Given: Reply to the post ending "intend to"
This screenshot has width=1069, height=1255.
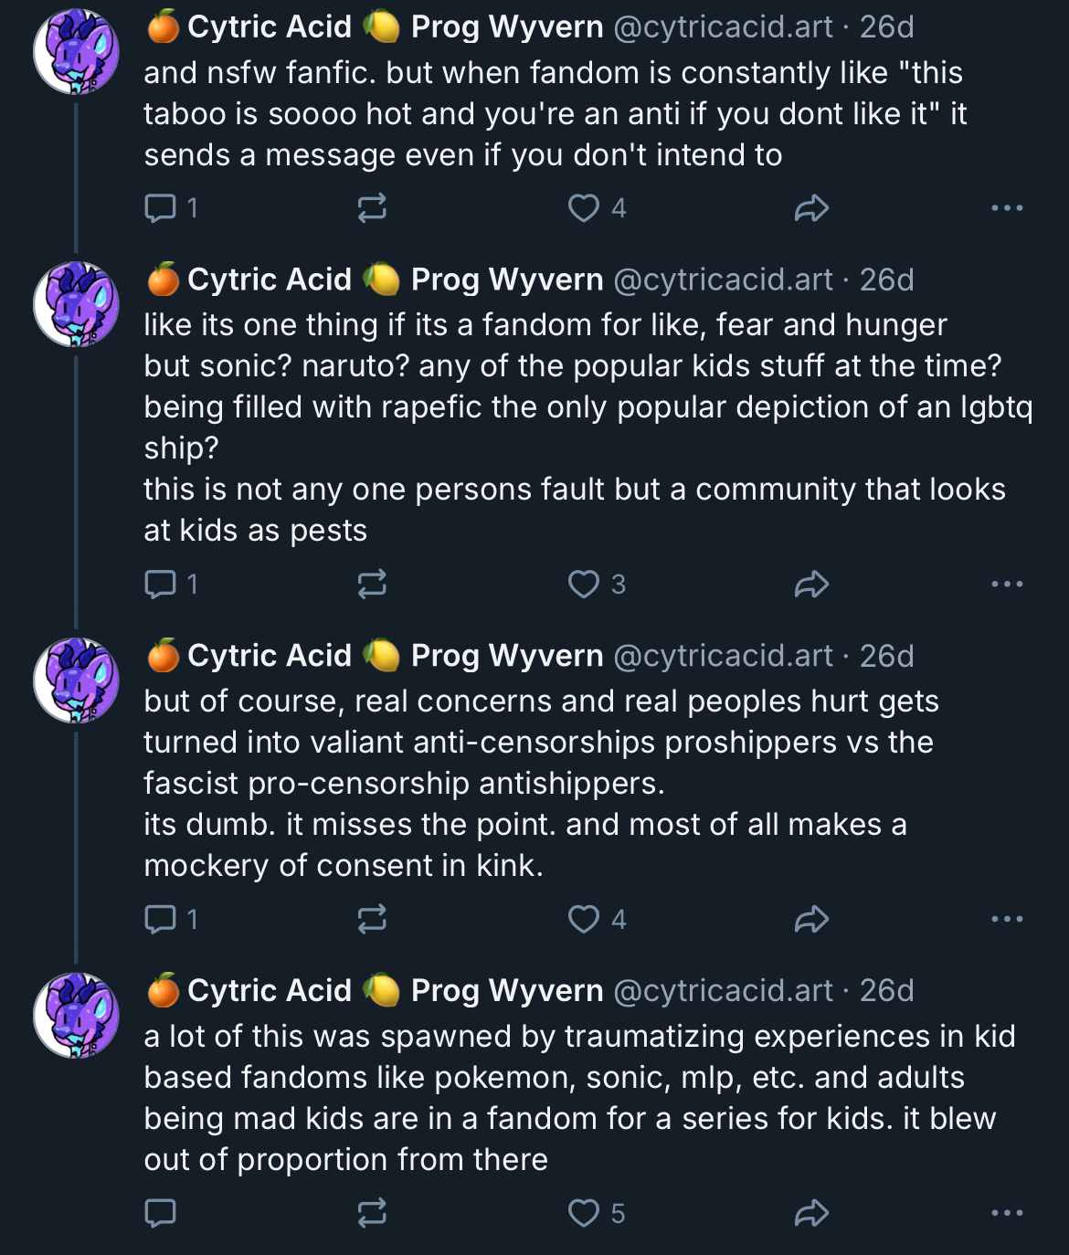Looking at the screenshot, I should coord(161,208).
